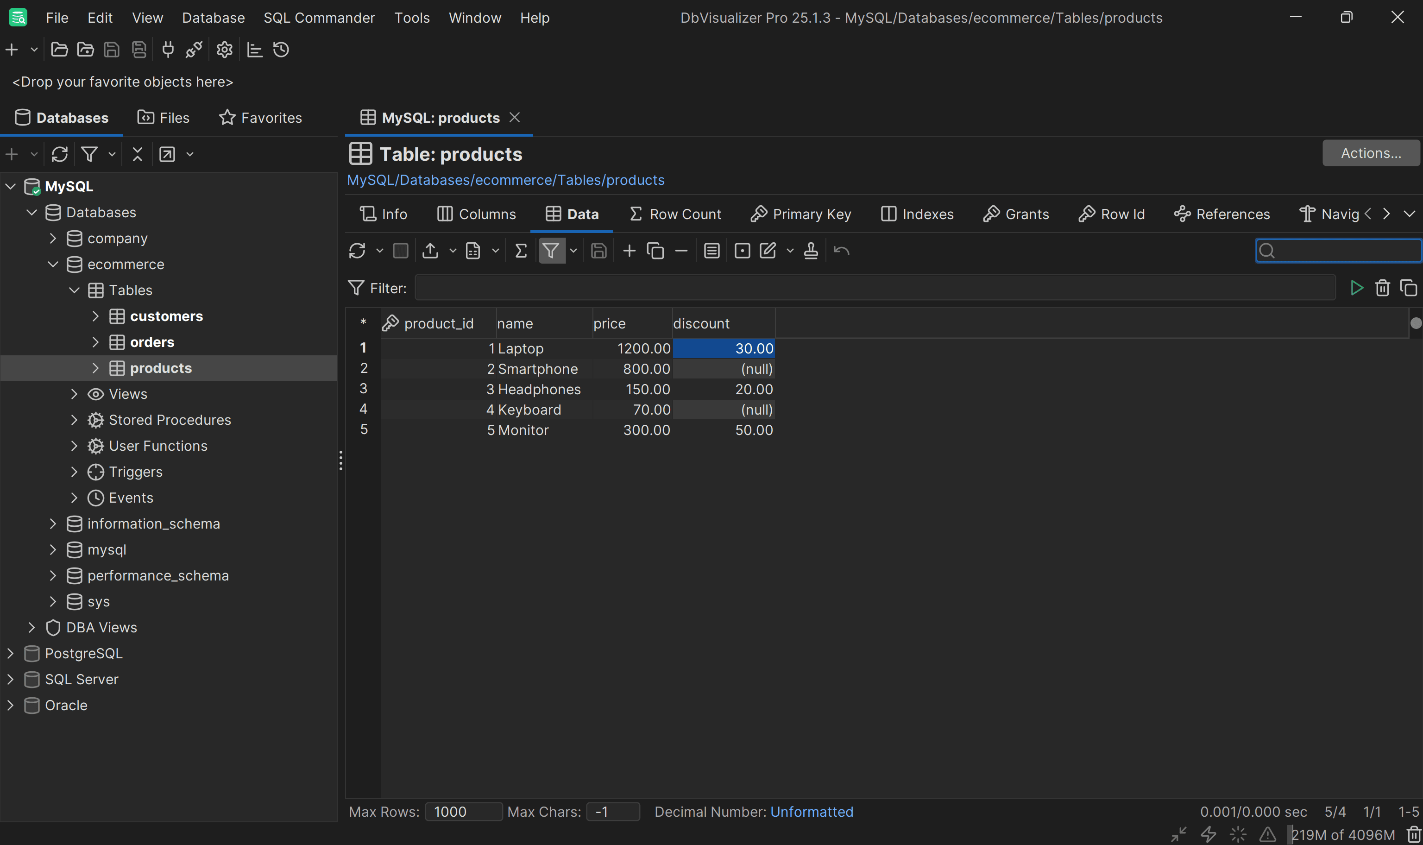1423x845 pixels.
Task: Click the Actions button
Action: pos(1371,152)
